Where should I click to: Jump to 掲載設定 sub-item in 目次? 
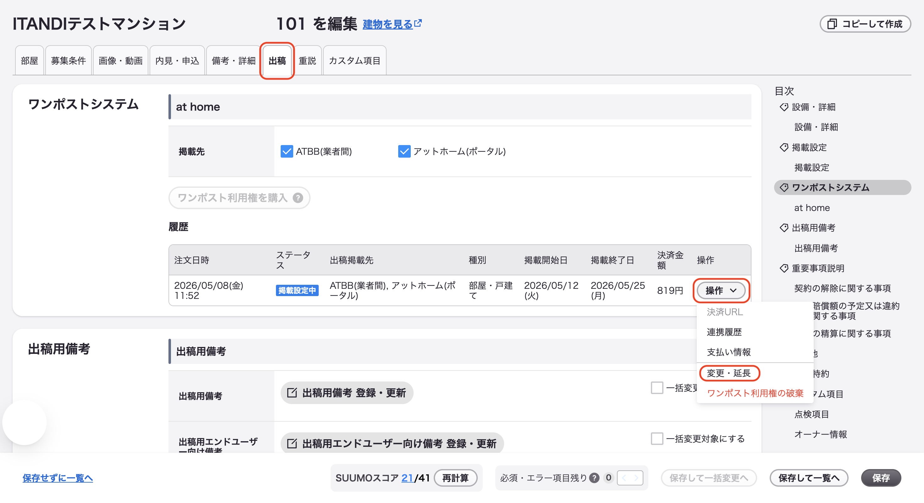click(x=812, y=167)
